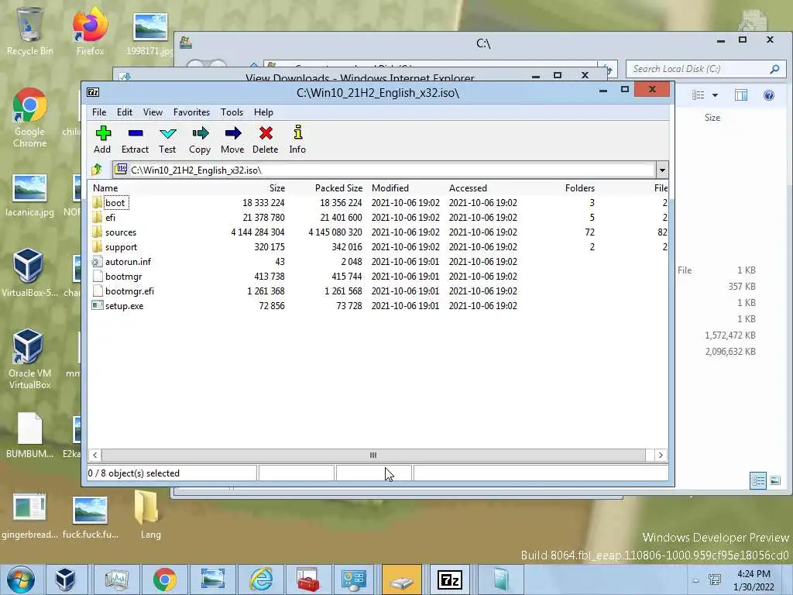Click the Add button in 7-Zip toolbar
Image resolution: width=793 pixels, height=595 pixels.
(x=103, y=139)
